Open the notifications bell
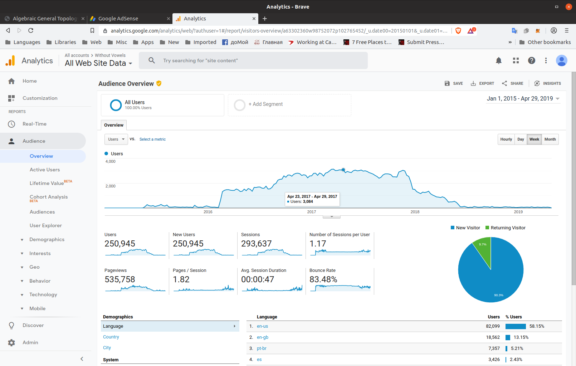 pyautogui.click(x=499, y=60)
